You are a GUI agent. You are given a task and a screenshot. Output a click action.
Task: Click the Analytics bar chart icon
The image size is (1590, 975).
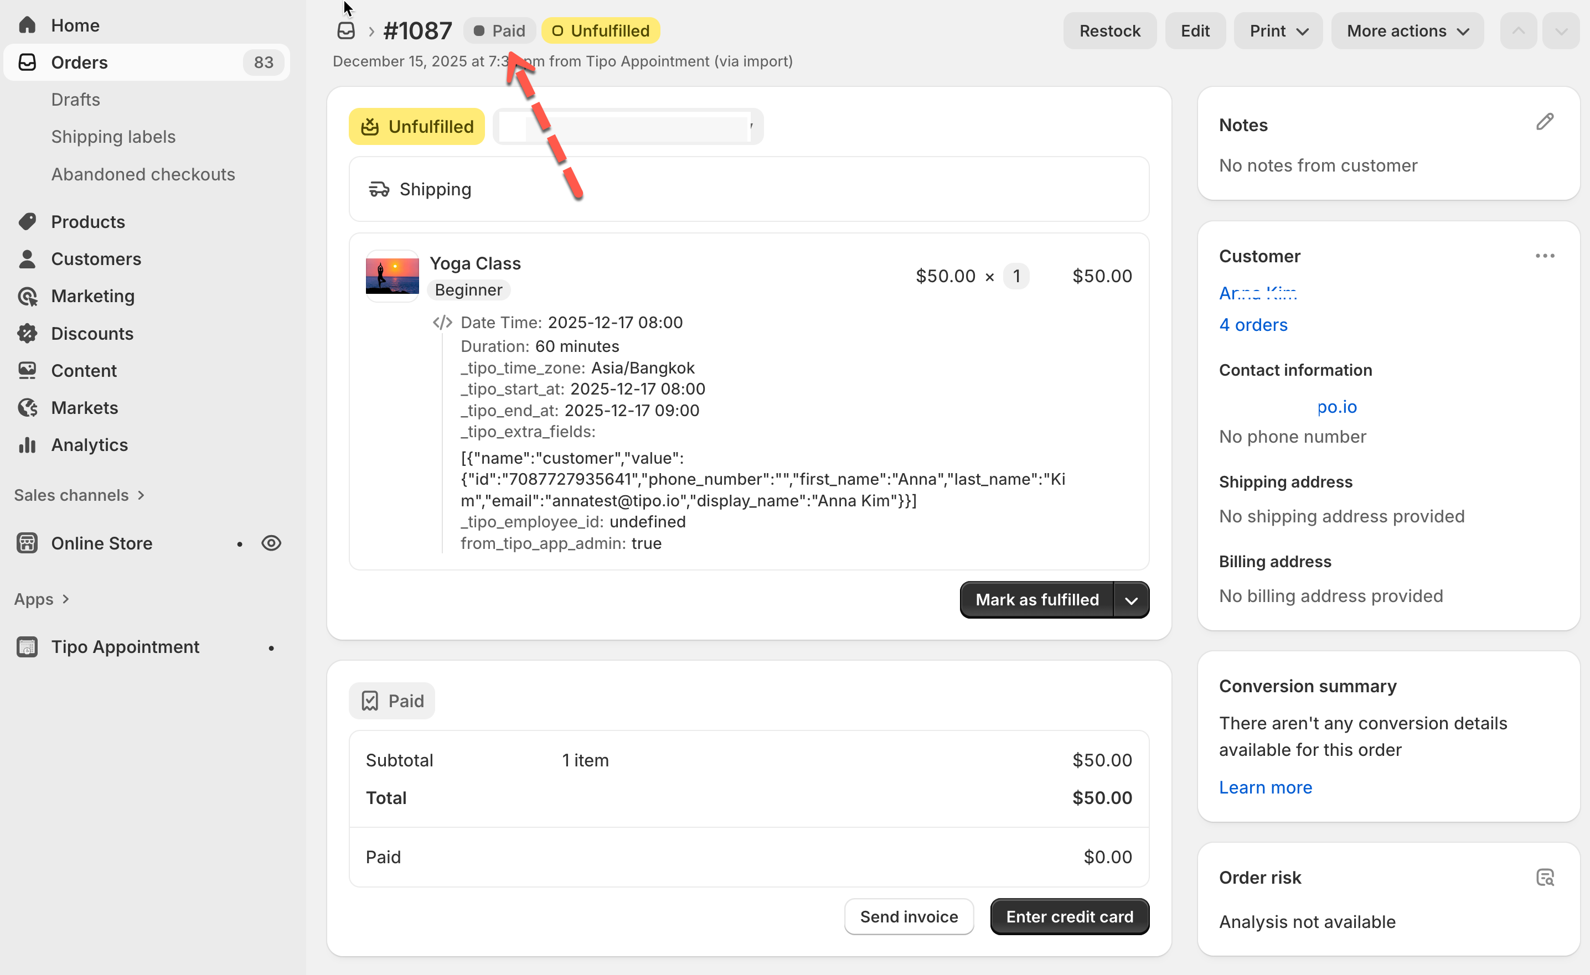click(x=27, y=445)
